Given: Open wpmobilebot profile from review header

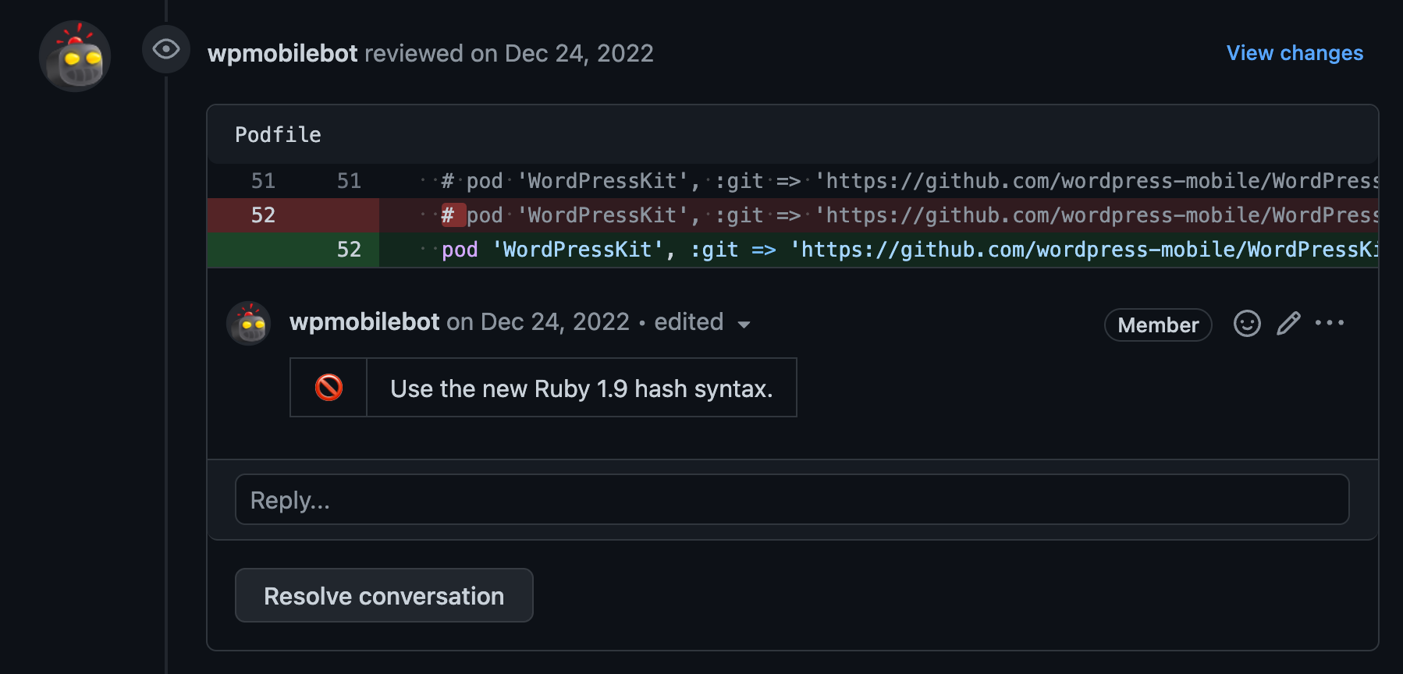Looking at the screenshot, I should (282, 53).
